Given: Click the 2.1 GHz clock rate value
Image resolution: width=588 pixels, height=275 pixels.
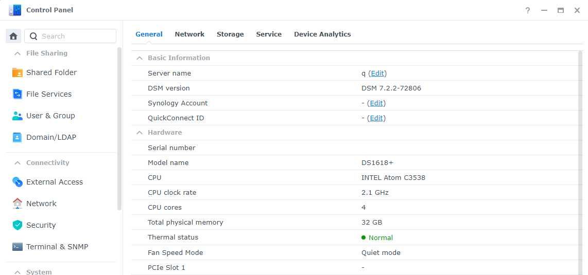Looking at the screenshot, I should coord(375,193).
